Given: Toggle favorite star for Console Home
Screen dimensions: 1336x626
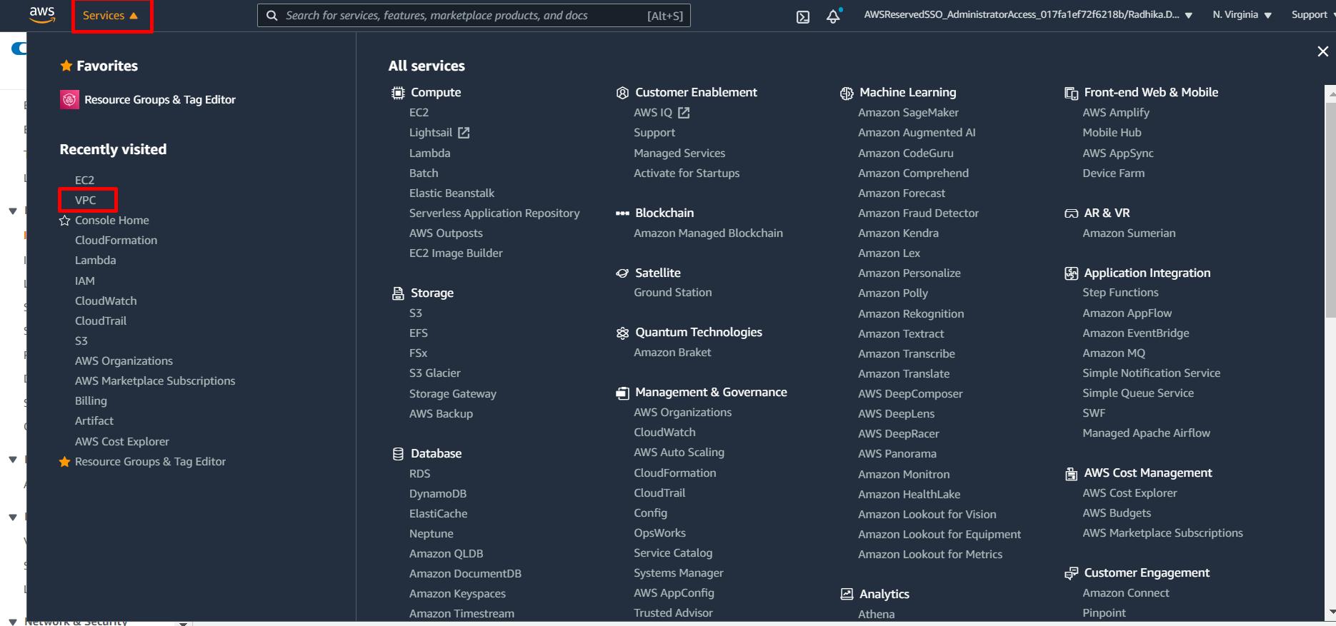Looking at the screenshot, I should [65, 221].
